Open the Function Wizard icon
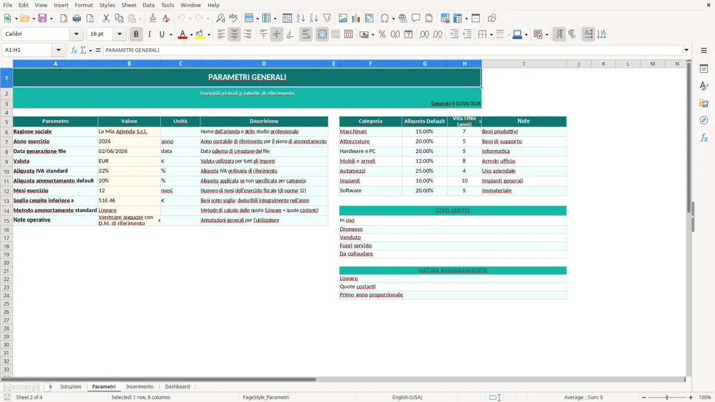 [x=74, y=50]
